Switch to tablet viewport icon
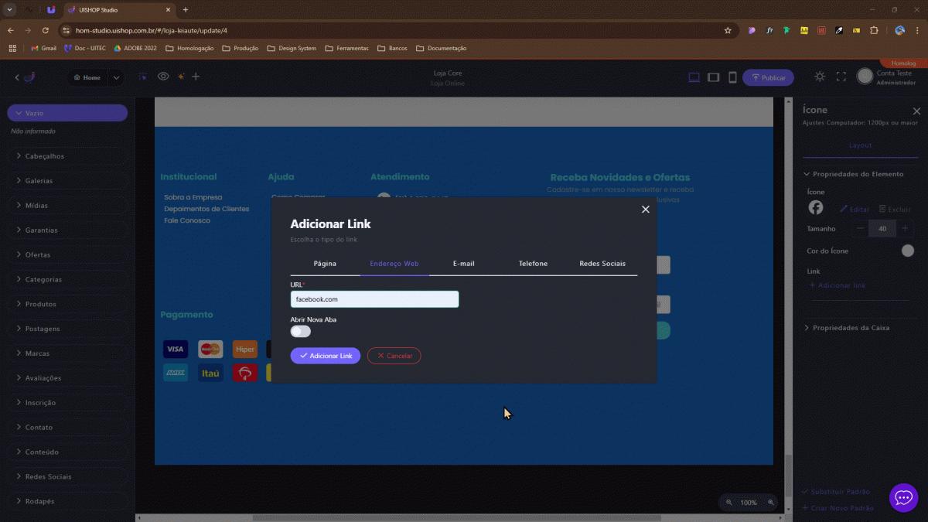Screen dimensions: 928x522 (x=713, y=77)
